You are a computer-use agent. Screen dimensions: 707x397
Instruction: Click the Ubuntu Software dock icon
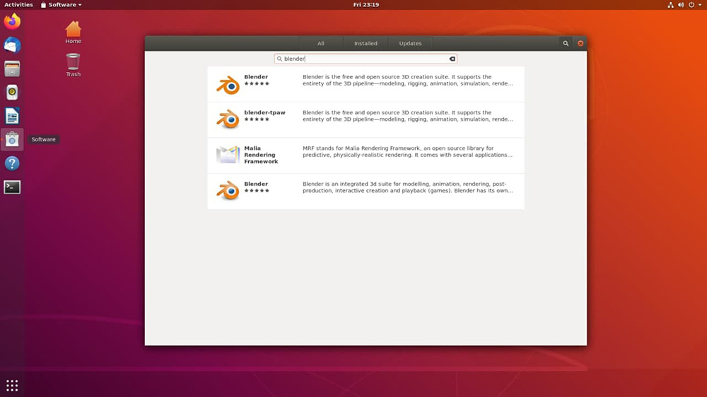[x=12, y=140]
